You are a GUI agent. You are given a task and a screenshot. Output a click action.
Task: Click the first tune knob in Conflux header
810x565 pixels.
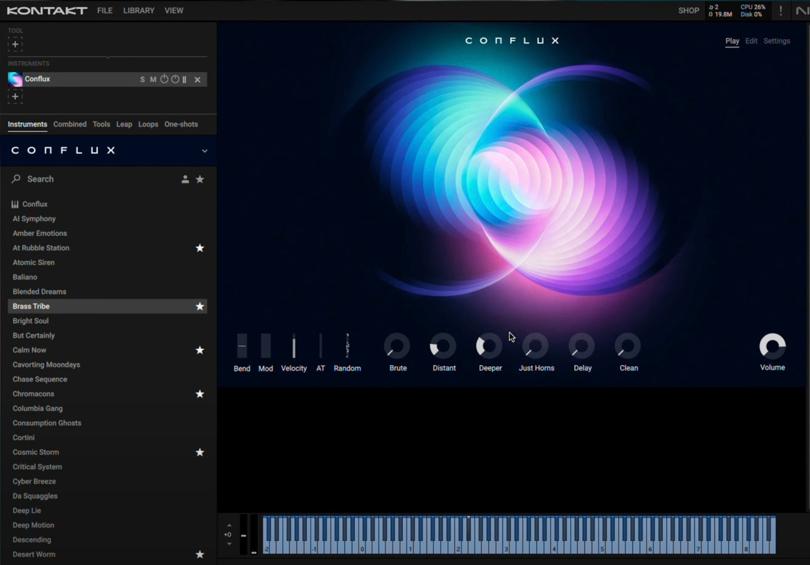(164, 79)
